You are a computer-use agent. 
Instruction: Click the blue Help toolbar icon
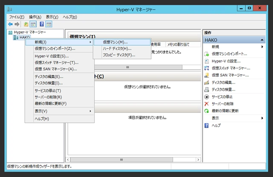pyautogui.click(x=42, y=24)
